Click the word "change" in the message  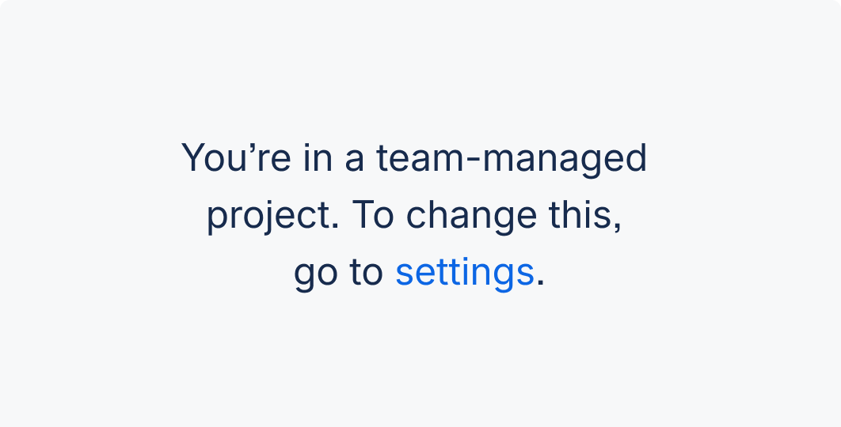(x=471, y=216)
